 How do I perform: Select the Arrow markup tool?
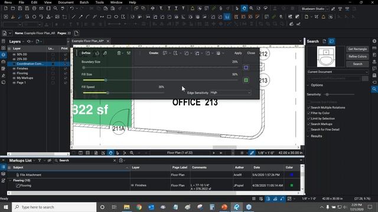pyautogui.click(x=80, y=17)
